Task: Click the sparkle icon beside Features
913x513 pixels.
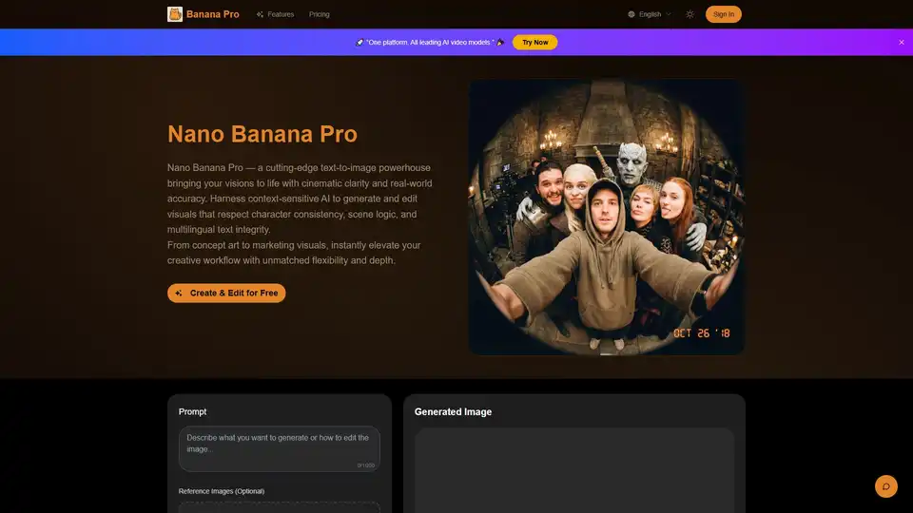Action: pyautogui.click(x=260, y=14)
